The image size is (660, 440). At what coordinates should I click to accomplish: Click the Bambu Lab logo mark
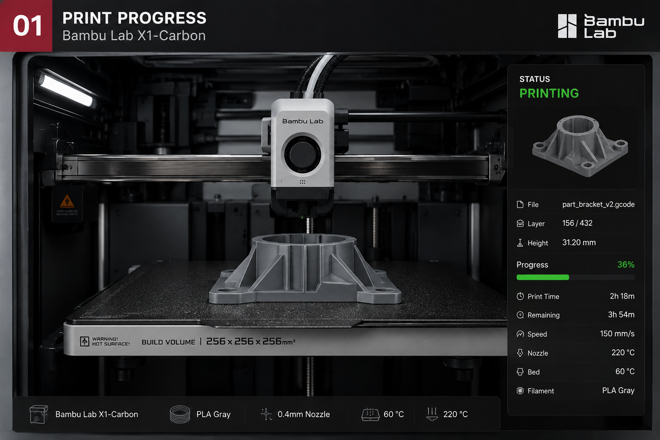click(x=567, y=26)
